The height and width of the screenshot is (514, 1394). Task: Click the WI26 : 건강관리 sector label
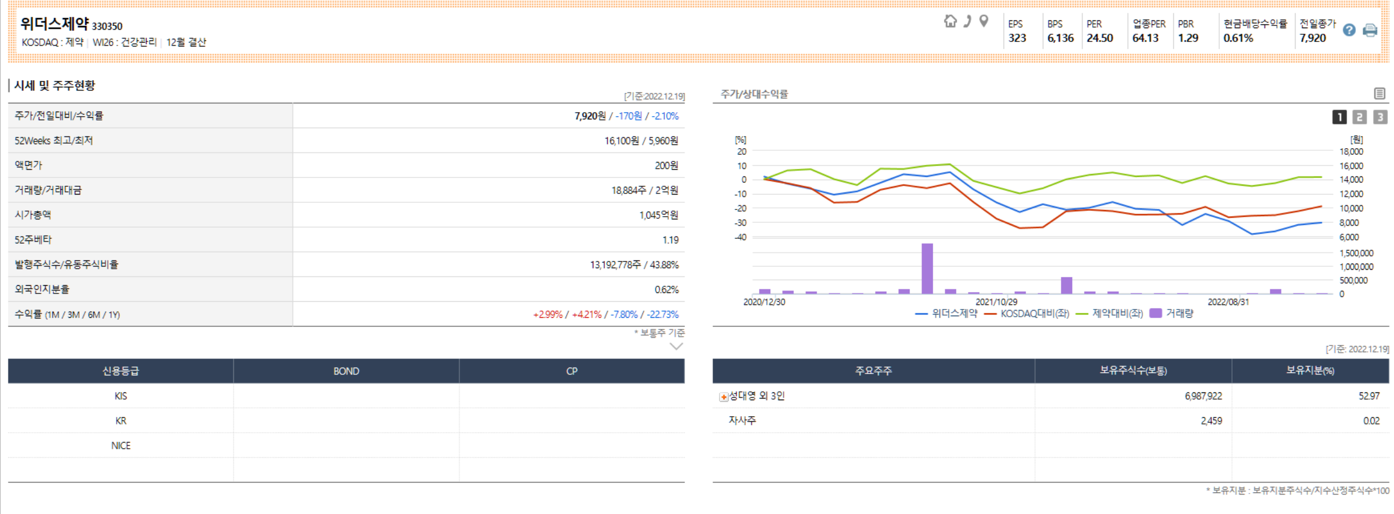click(x=125, y=42)
